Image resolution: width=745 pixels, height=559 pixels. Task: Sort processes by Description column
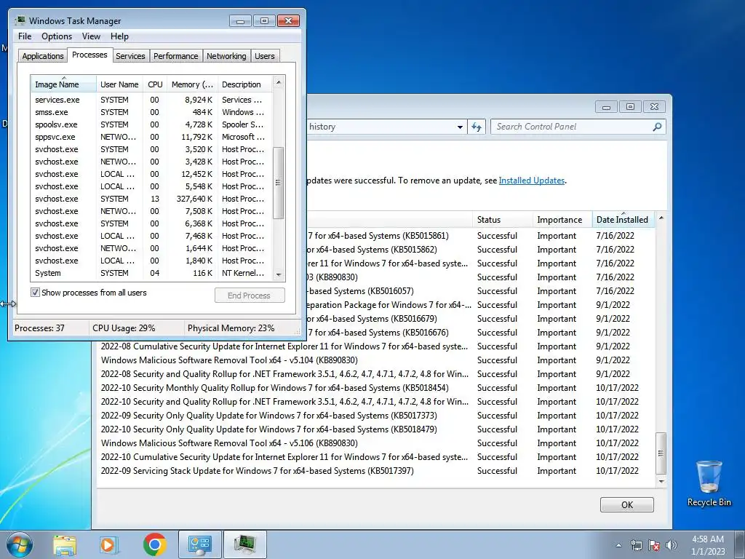coord(244,84)
